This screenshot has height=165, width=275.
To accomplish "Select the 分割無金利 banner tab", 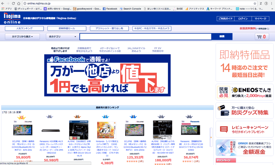I will pyautogui.click(x=84, y=50).
